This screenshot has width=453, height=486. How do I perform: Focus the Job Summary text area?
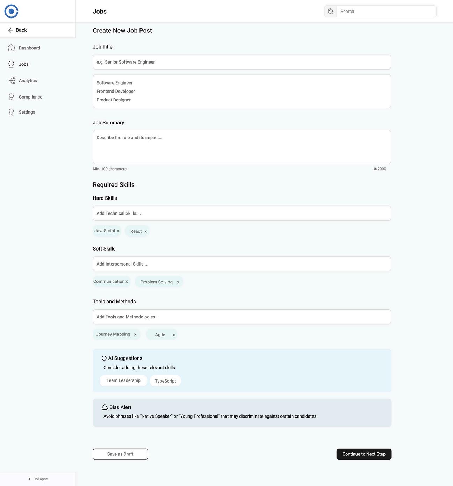[x=242, y=147]
